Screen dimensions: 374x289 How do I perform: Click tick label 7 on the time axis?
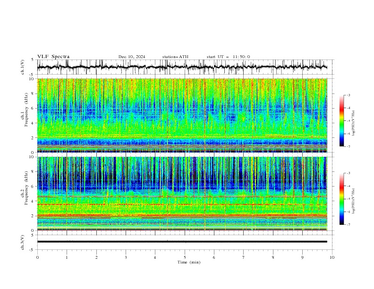tap(244, 257)
